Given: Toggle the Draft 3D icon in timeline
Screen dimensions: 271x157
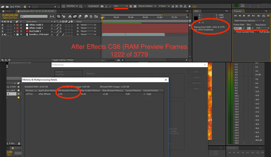Looking at the screenshot, I should (64, 17).
